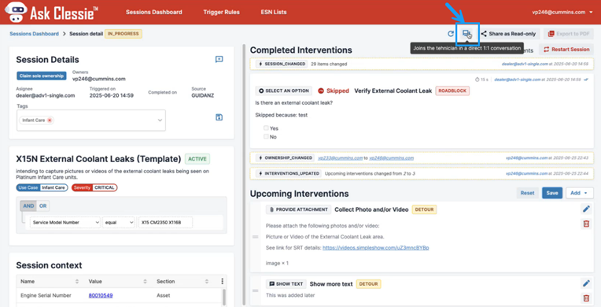Open the Add intervention dropdown
Viewport: 601px width, 307px height.
580,193
